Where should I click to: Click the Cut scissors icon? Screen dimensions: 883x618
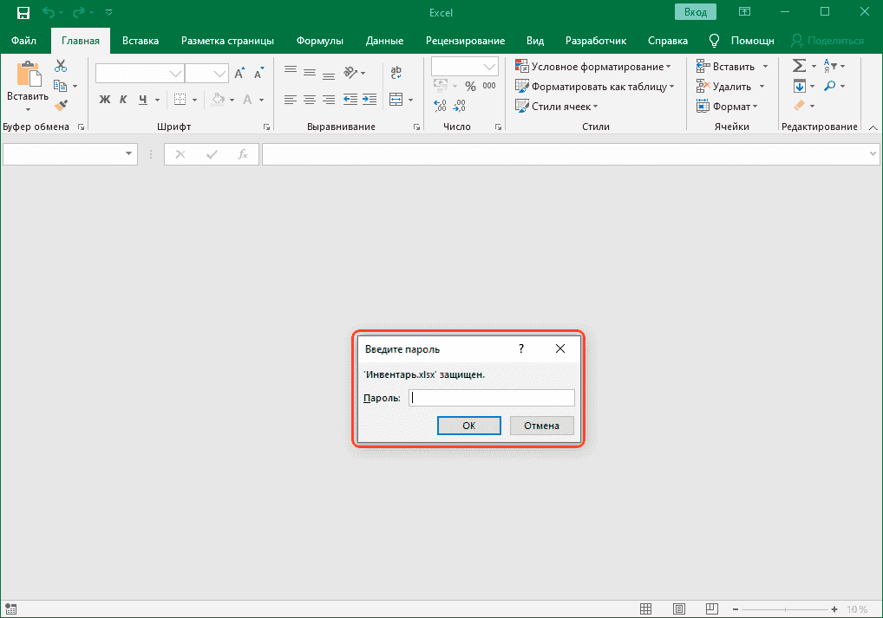pos(61,67)
